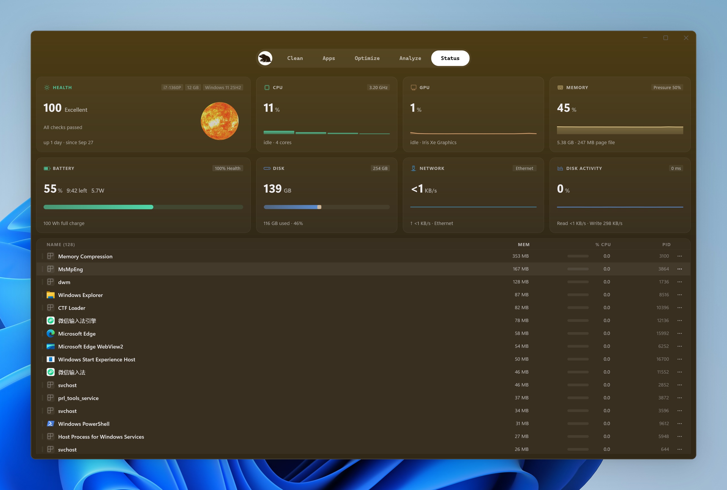Open more options for CTF Loader
727x490 pixels.
(679, 308)
